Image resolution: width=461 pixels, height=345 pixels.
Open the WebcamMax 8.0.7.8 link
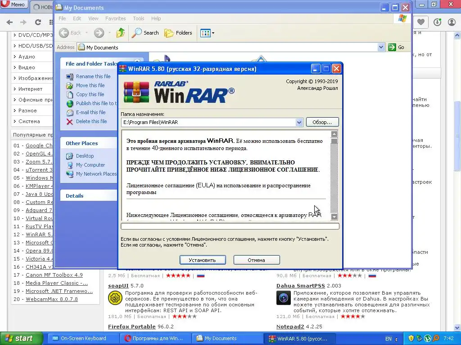coord(52,299)
